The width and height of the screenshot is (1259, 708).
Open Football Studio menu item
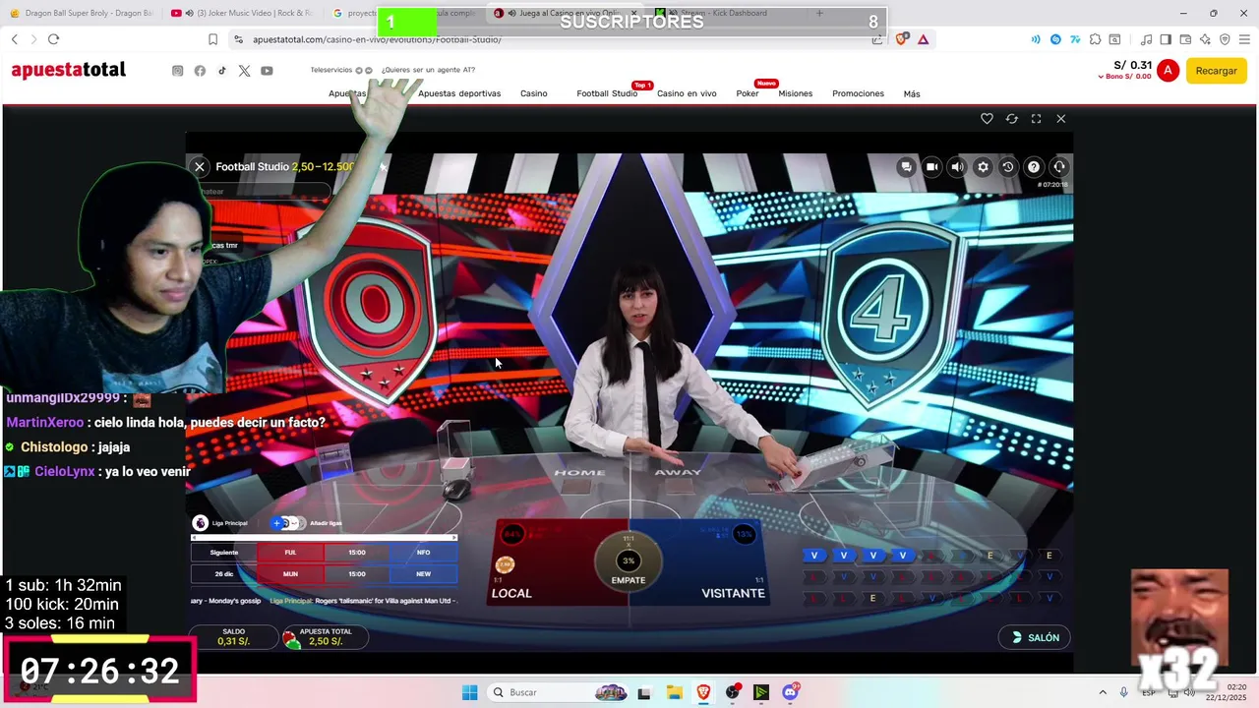pos(607,93)
